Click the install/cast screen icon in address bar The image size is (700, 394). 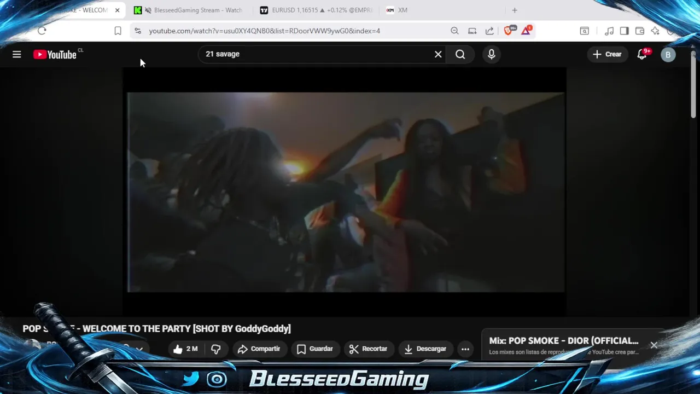tap(472, 31)
